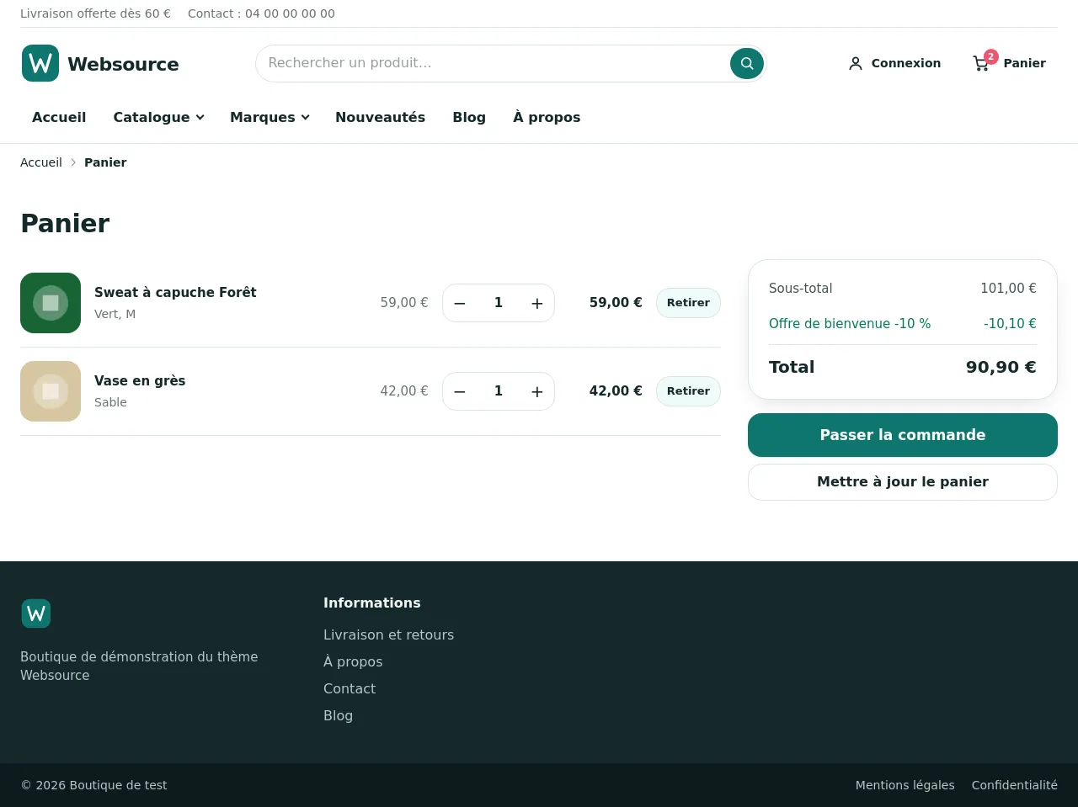Viewport: 1078px width, 807px height.
Task: Click the total amount 90,90 €
Action: pyautogui.click(x=1001, y=367)
